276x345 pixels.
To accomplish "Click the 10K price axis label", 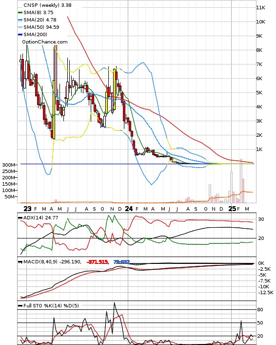I will [x=260, y=22].
